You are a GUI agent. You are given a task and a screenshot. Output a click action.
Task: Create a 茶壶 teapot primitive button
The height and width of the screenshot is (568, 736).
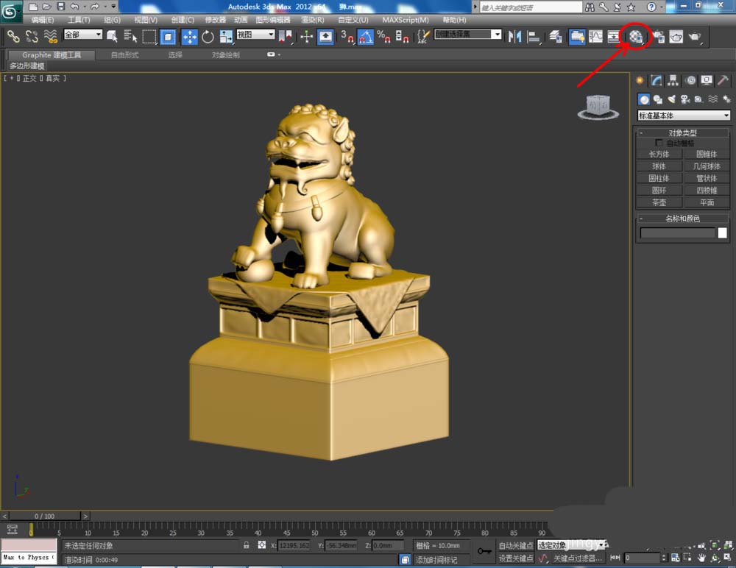pyautogui.click(x=659, y=202)
